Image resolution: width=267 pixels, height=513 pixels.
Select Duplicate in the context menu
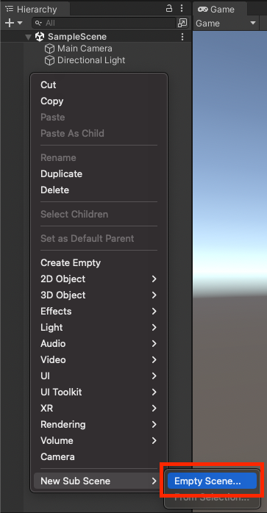coord(61,173)
